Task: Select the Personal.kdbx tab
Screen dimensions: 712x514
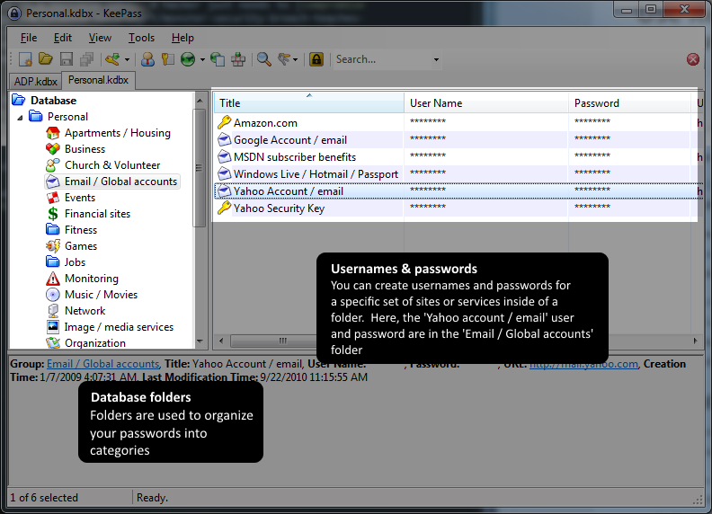Action: point(98,80)
